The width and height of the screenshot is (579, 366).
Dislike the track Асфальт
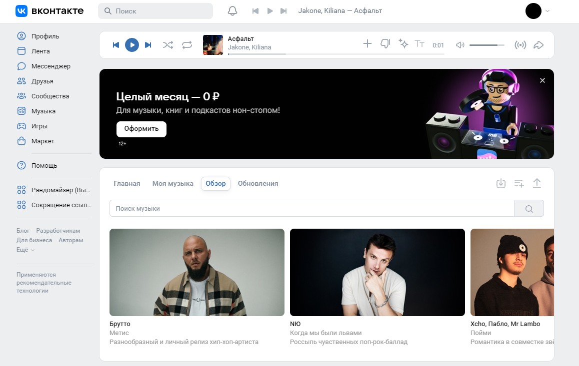point(385,44)
